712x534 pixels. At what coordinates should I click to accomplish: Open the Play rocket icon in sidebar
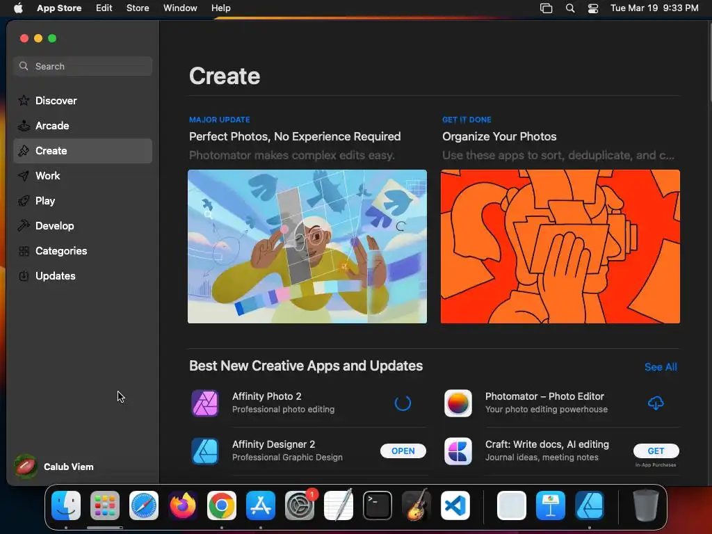[x=24, y=200]
